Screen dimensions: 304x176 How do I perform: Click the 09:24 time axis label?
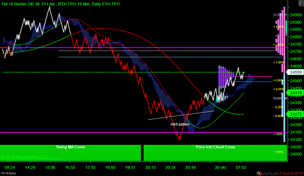pyautogui.click(x=10, y=167)
